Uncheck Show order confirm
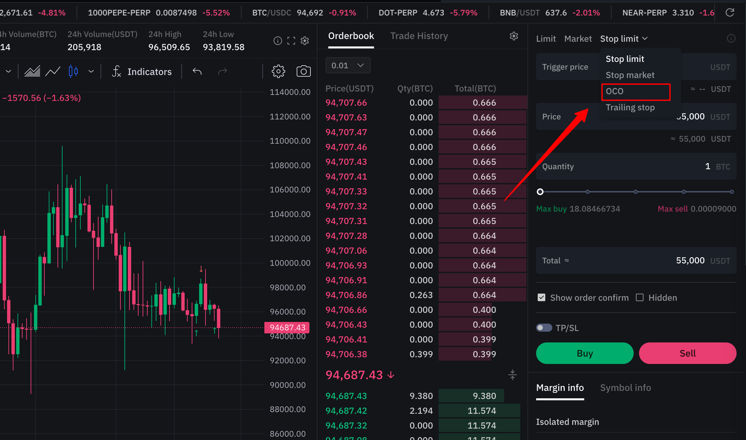Image resolution: width=746 pixels, height=440 pixels. [x=542, y=298]
